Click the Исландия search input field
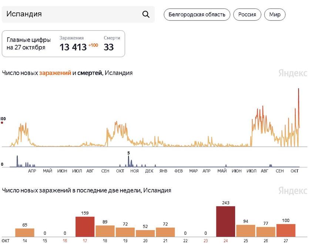 (x=56, y=14)
